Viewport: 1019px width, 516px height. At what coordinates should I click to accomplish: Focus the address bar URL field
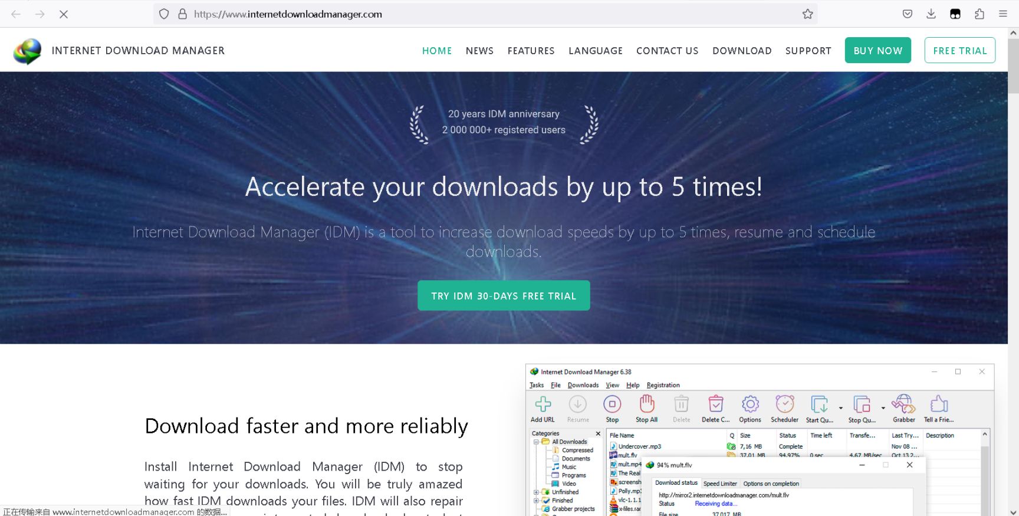tap(485, 14)
